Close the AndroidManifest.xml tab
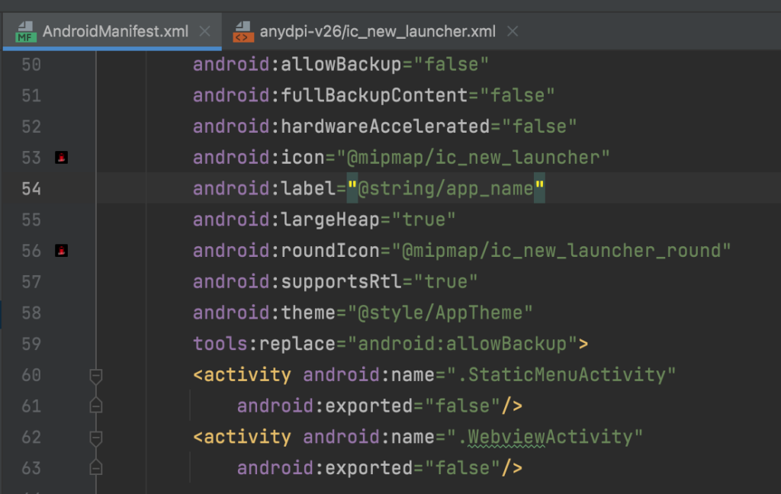The height and width of the screenshot is (494, 781). pyautogui.click(x=204, y=31)
